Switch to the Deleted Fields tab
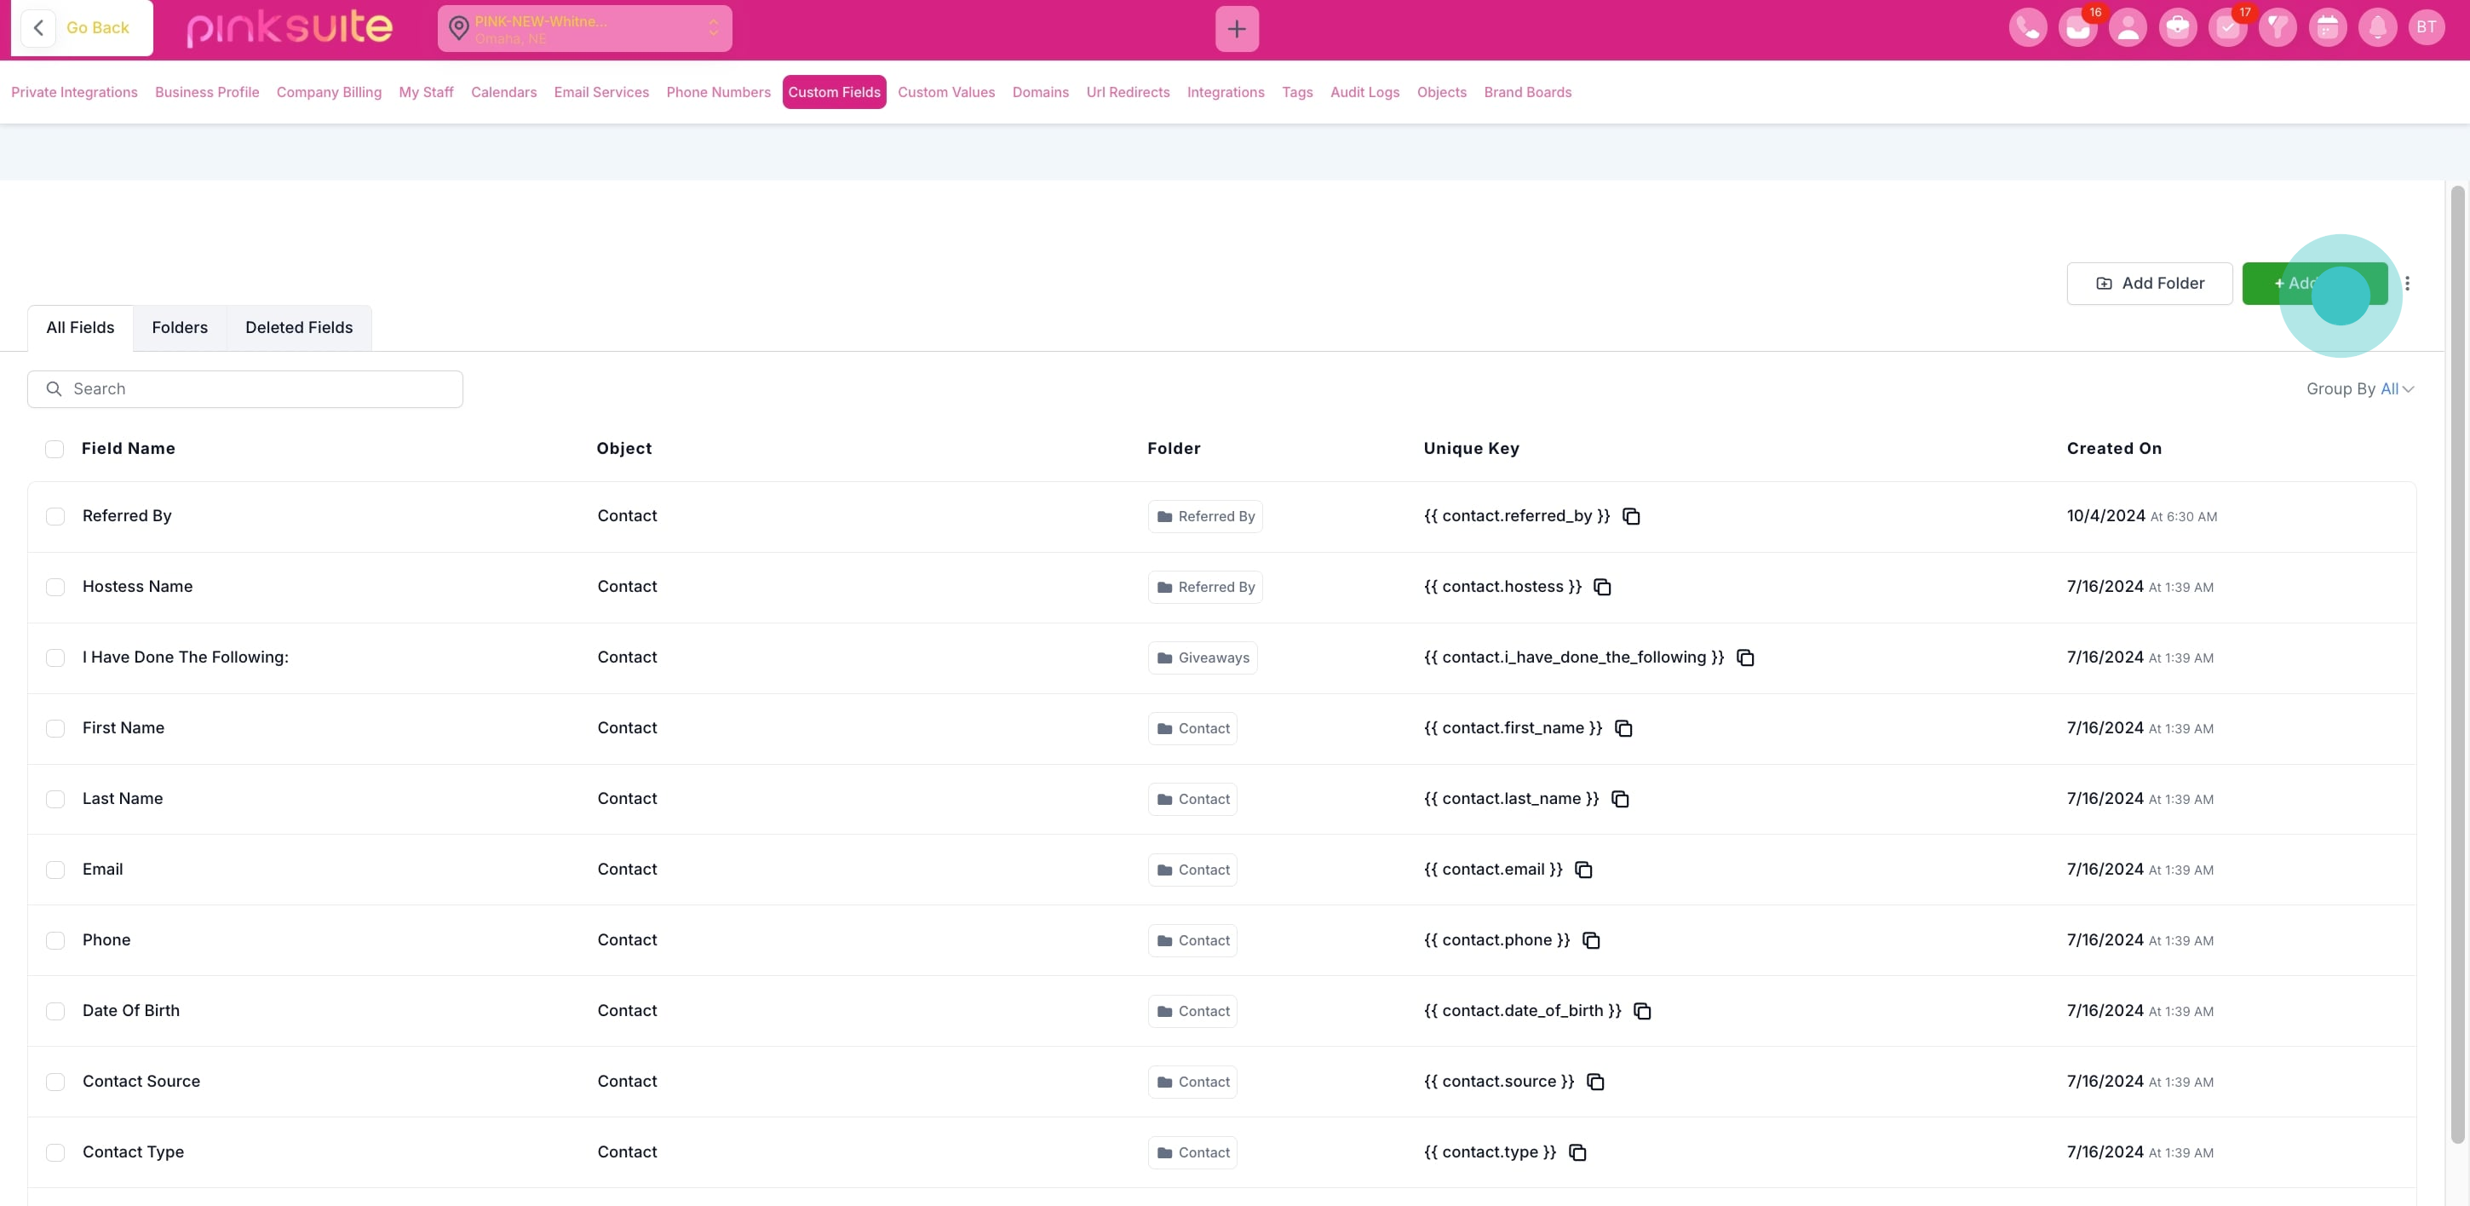This screenshot has width=2470, height=1206. tap(298, 328)
